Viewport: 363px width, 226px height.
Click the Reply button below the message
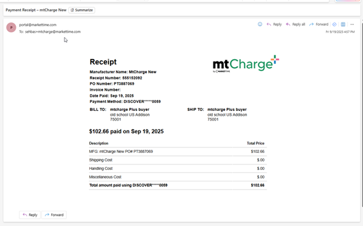coord(30,215)
